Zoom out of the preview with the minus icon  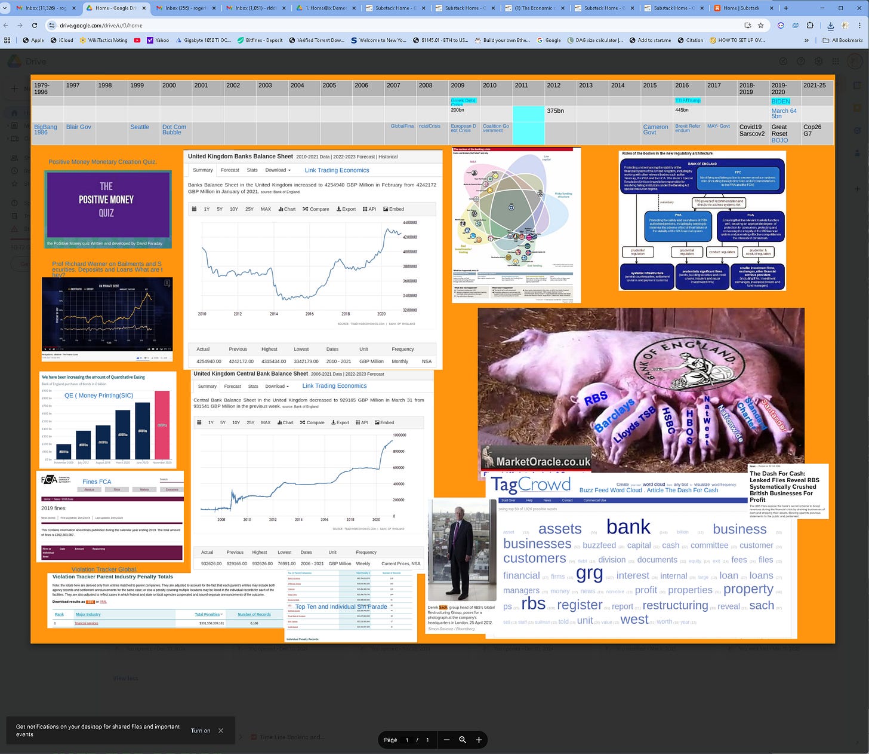point(446,740)
